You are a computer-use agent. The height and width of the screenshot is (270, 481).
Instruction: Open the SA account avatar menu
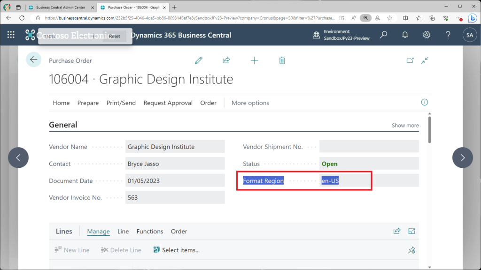(x=470, y=35)
